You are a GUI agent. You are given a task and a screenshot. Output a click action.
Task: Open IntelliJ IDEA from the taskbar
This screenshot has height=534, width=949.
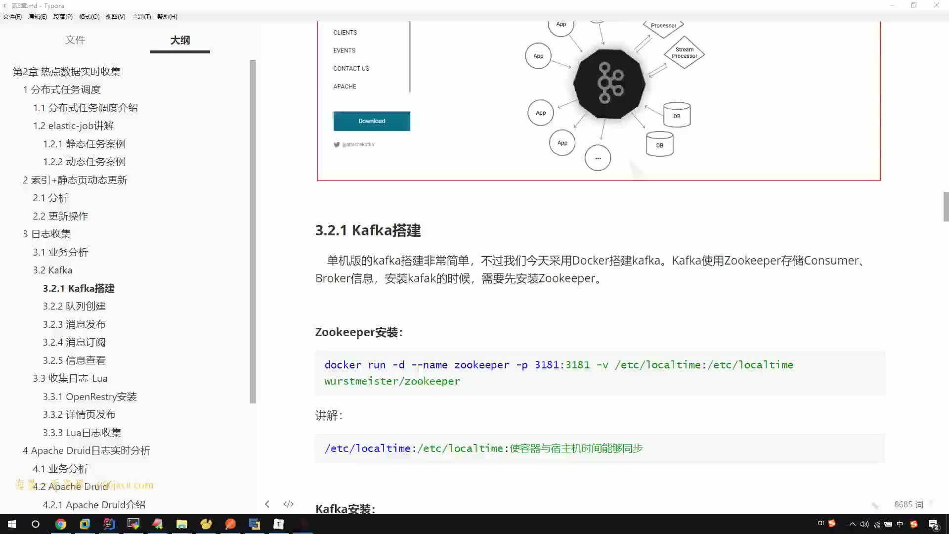pos(109,524)
